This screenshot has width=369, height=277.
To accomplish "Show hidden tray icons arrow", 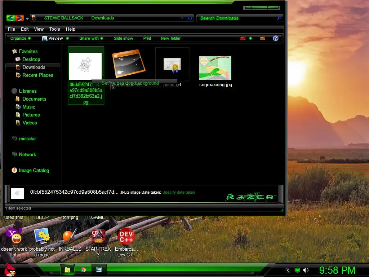I will pyautogui.click(x=288, y=271).
